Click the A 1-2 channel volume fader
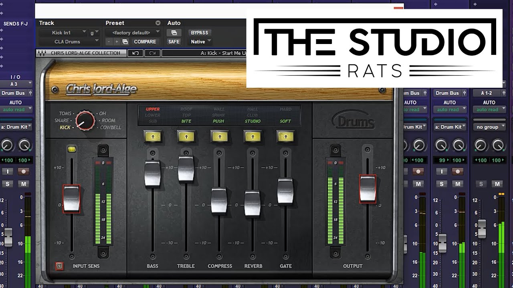The height and width of the screenshot is (288, 513). pyautogui.click(x=482, y=229)
